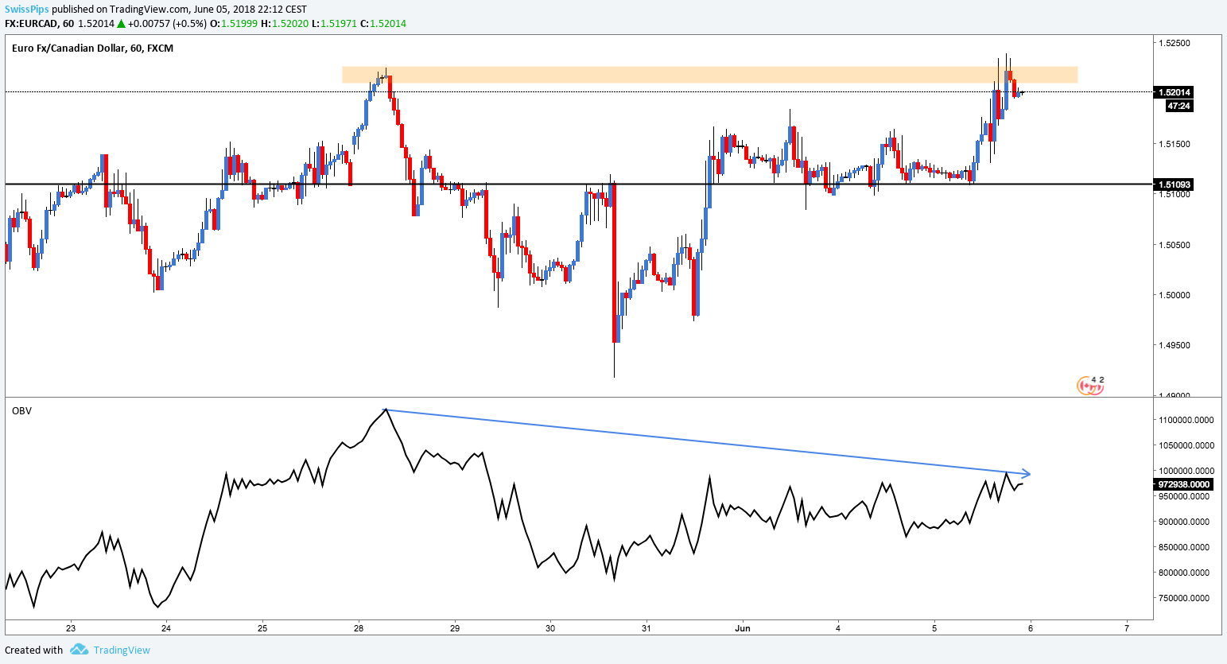Screen dimensions: 1227x664
Task: Click the 1.52500 price axis label
Action: pos(1174,43)
